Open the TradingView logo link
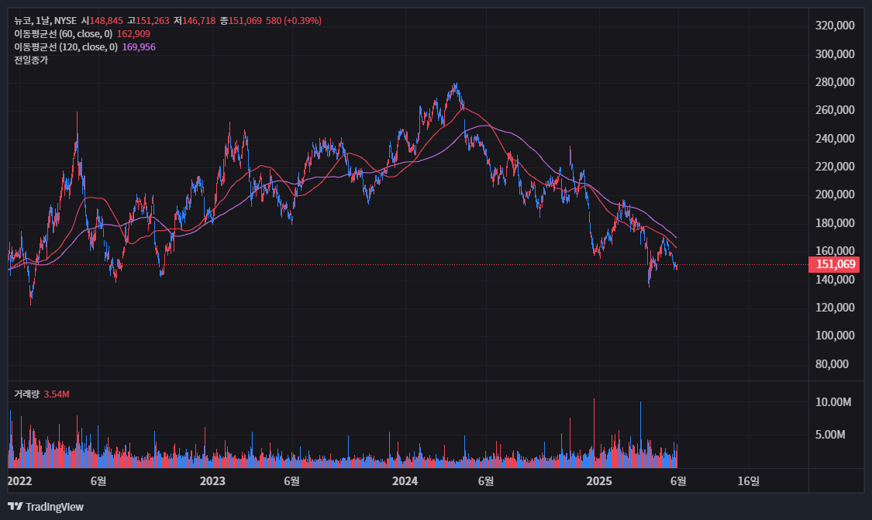The image size is (872, 520). [x=46, y=507]
